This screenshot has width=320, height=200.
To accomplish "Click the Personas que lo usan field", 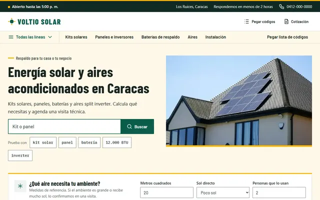I will pos(279,192).
